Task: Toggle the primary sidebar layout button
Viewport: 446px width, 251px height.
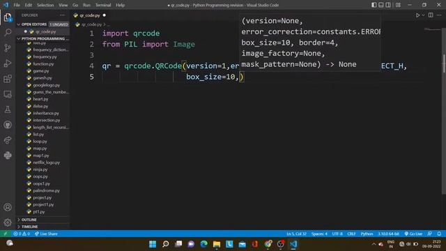Action: point(374,5)
